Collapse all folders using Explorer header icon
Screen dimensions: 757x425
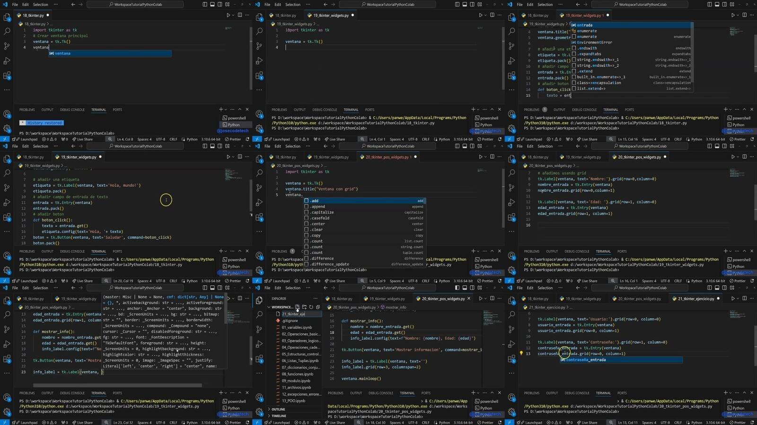(317, 307)
